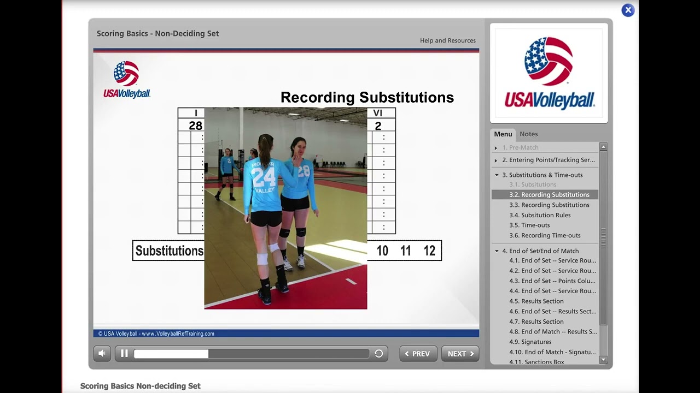Select 4. End of Set/End of Match heading
The width and height of the screenshot is (700, 393).
540,251
